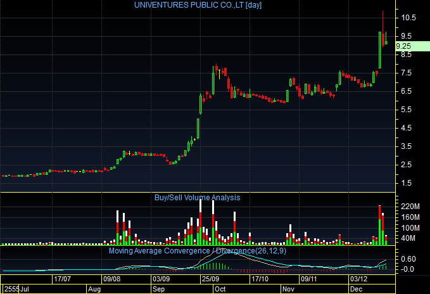Click the 0.60 MACD axis label

(x=408, y=259)
